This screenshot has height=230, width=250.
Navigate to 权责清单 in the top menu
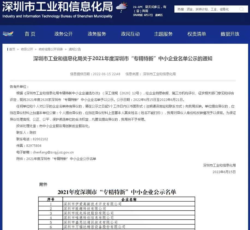[x=197, y=34]
